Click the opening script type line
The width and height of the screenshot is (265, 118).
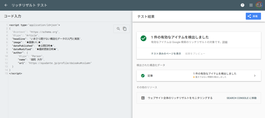pyautogui.click(x=34, y=25)
